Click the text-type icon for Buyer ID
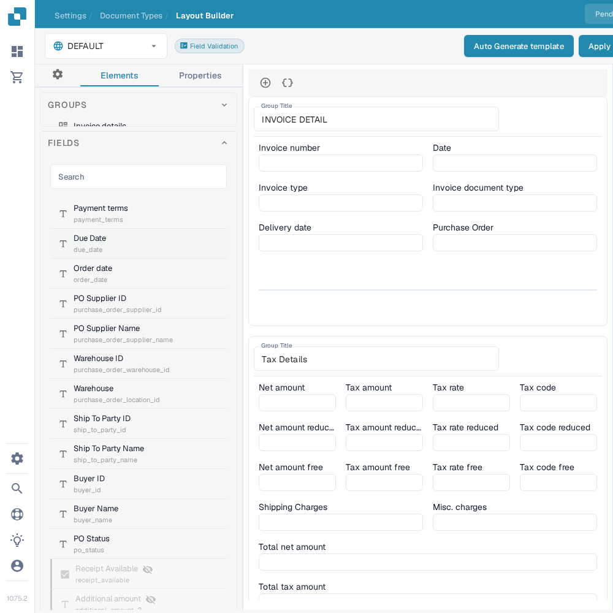 click(x=63, y=484)
